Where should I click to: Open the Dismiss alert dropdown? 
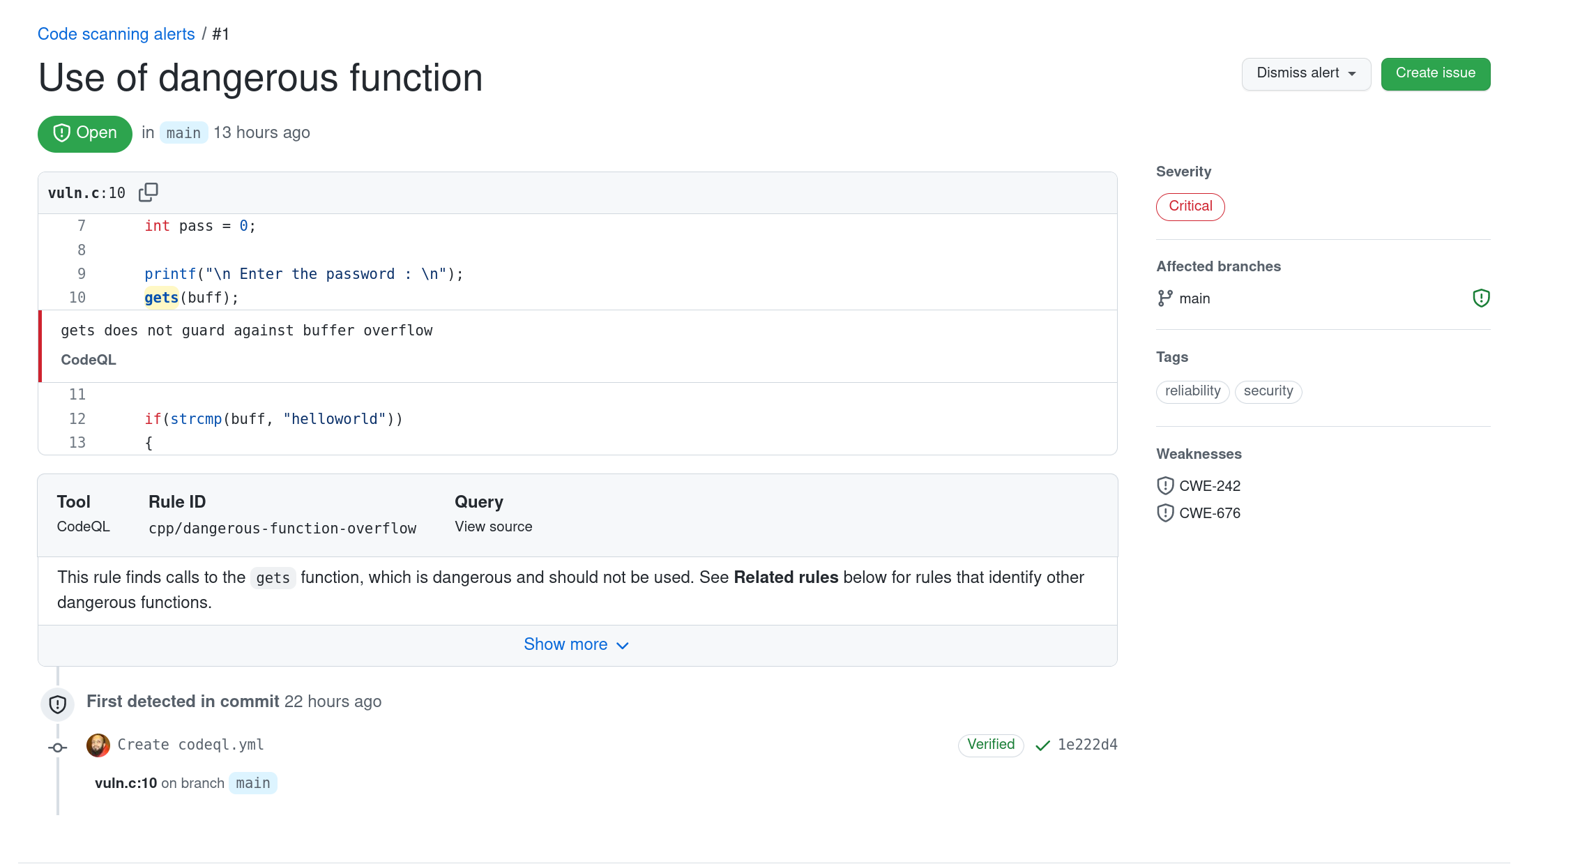coord(1306,74)
